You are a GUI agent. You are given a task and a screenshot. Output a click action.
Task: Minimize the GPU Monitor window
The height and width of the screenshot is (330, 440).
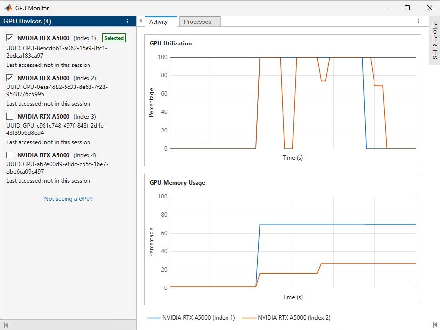[385, 8]
